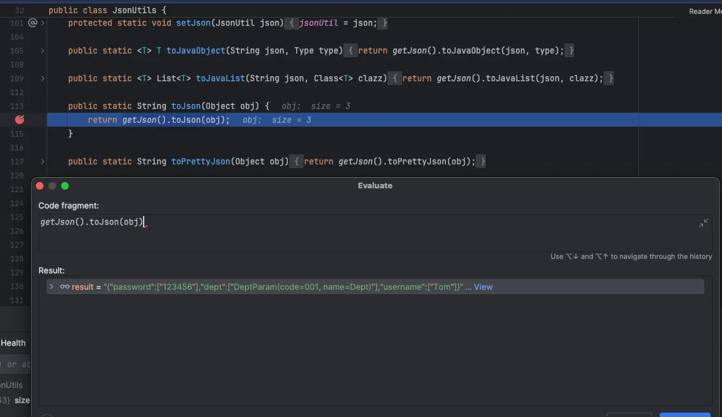This screenshot has width=722, height=417.
Task: Click the toJavaObject method name in its declaration
Action: point(196,50)
